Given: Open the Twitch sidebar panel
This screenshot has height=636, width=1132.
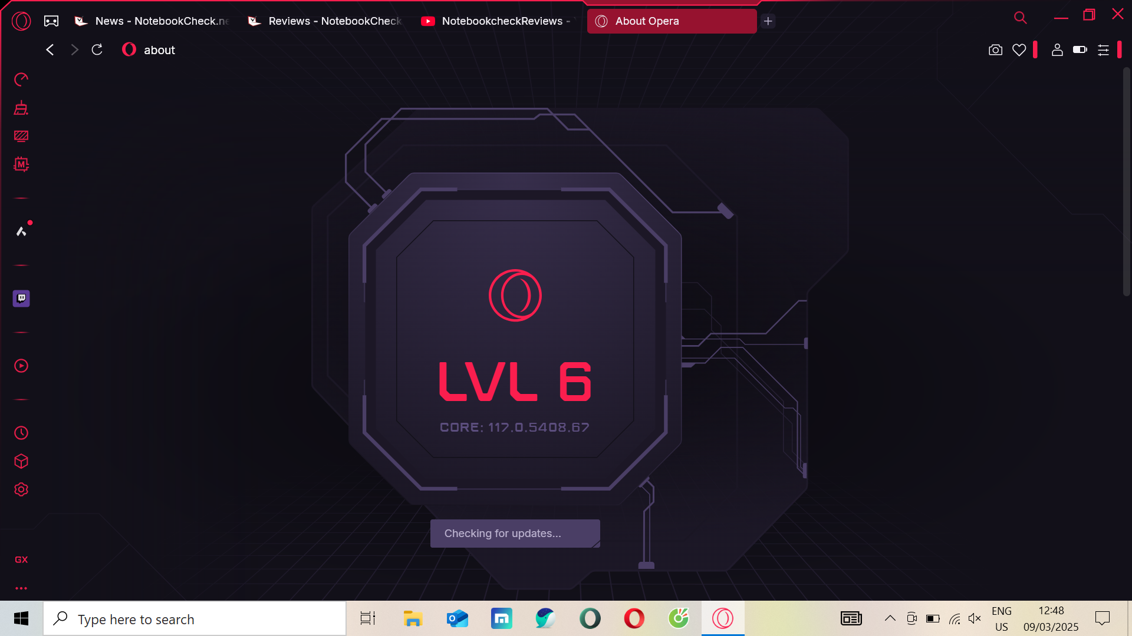Looking at the screenshot, I should 21,299.
